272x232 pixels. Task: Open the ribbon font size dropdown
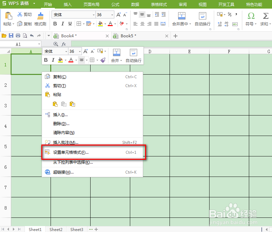click(x=112, y=15)
